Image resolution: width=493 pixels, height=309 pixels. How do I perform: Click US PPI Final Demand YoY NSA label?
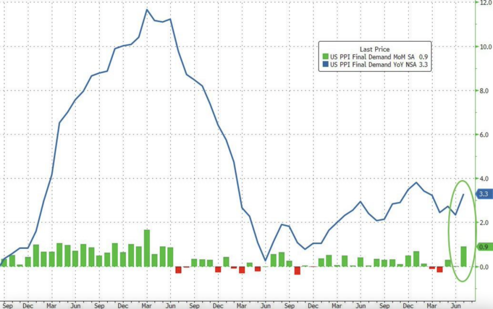[373, 64]
